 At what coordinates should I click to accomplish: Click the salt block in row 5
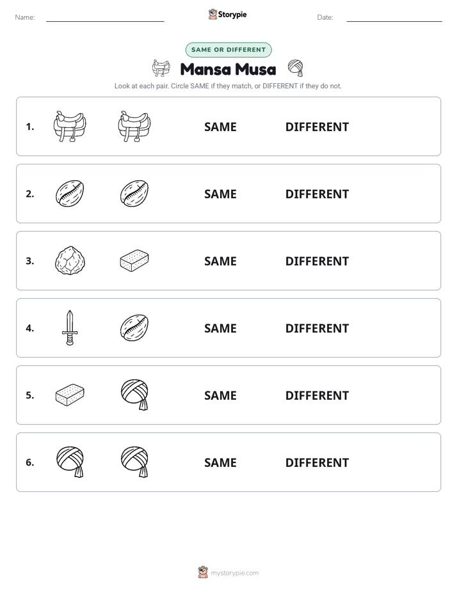pyautogui.click(x=70, y=395)
